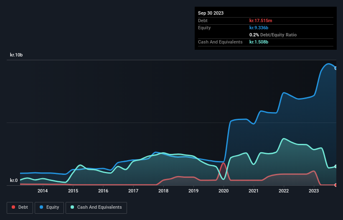This screenshot has width=343, height=220.
Task: Click the blue Equity legend dot
Action: 41,207
